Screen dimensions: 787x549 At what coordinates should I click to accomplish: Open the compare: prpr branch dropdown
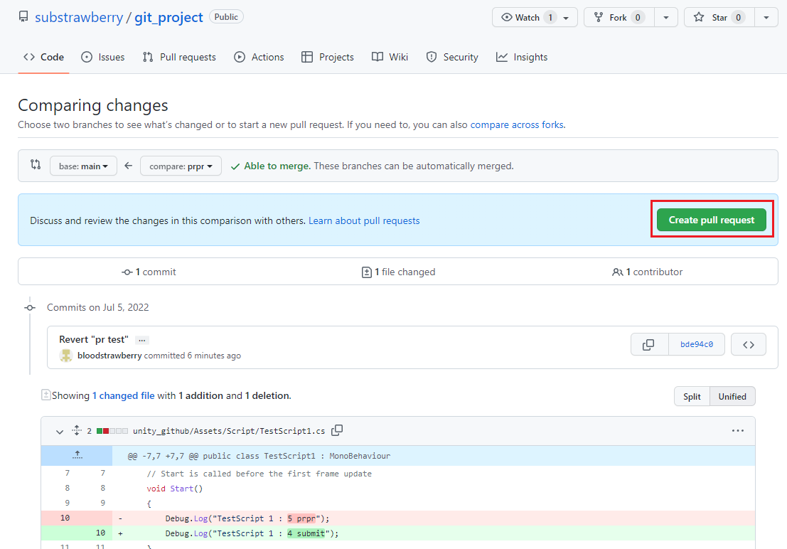click(181, 166)
